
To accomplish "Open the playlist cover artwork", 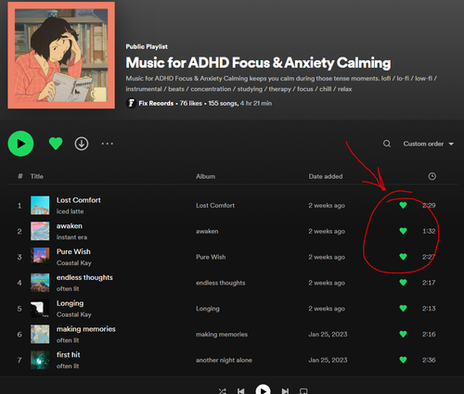I will coord(61,56).
